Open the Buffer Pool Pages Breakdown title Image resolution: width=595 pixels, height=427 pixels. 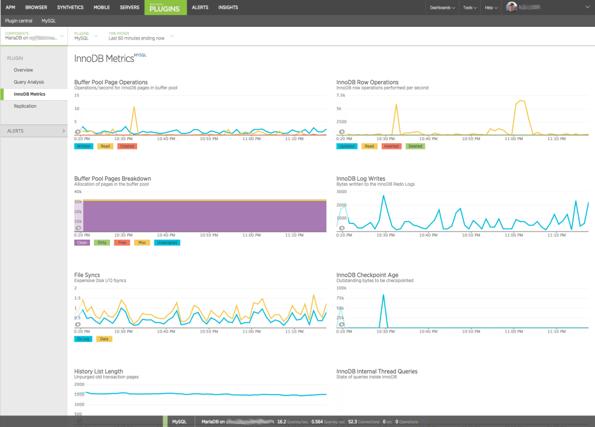(x=113, y=179)
